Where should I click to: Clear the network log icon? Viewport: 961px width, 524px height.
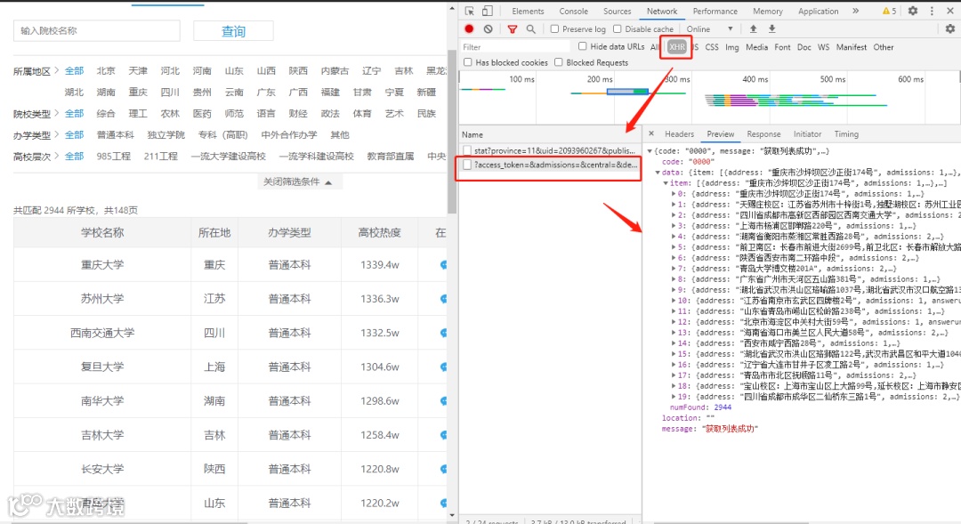[x=488, y=28]
